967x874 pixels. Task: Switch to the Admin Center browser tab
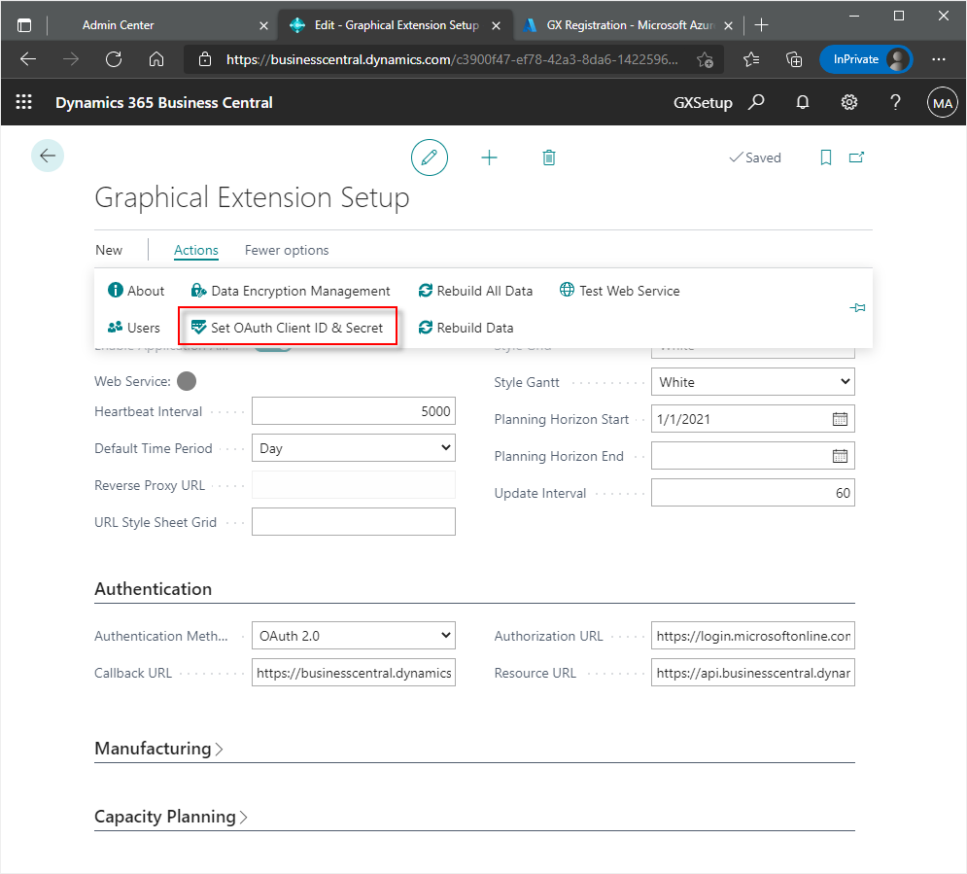(118, 25)
